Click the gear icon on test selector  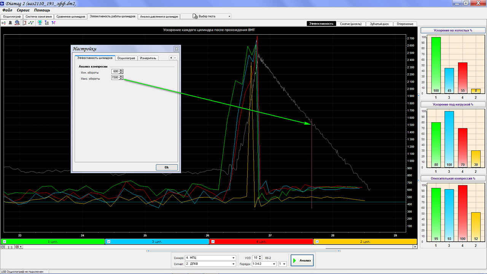click(195, 16)
